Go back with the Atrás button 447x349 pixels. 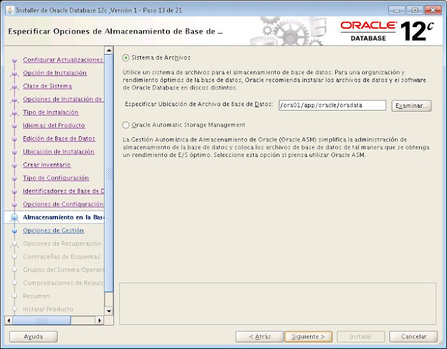pyautogui.click(x=259, y=337)
